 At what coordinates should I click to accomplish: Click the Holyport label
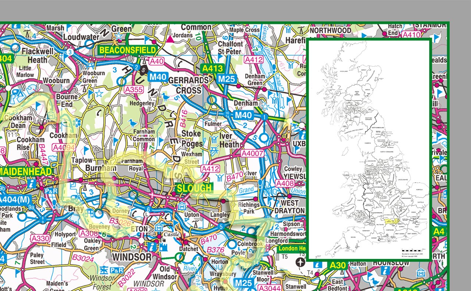pos(65,234)
